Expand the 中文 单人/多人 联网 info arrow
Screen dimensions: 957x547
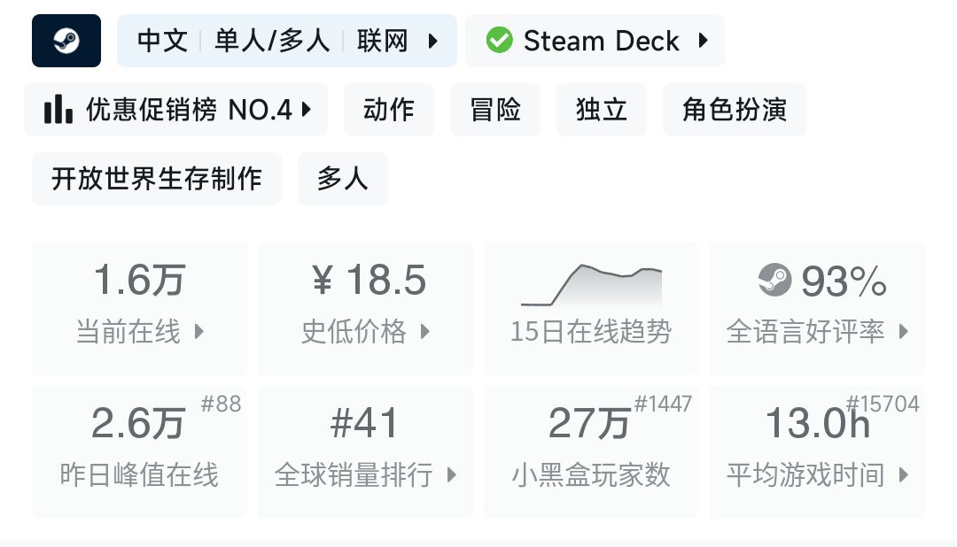pyautogui.click(x=433, y=41)
